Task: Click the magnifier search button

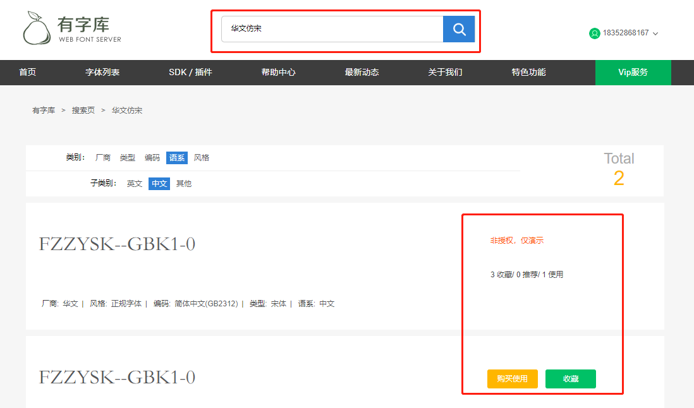Action: [x=458, y=29]
